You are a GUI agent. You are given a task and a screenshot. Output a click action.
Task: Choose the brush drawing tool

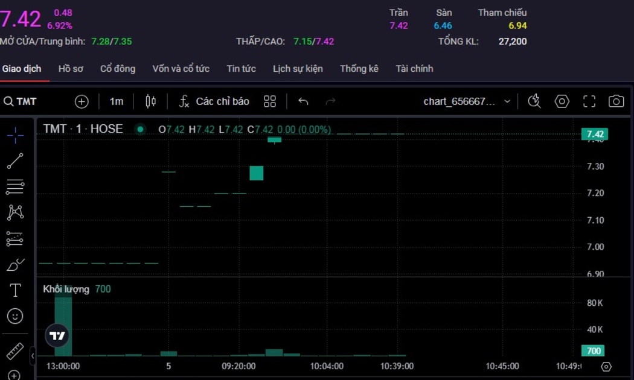(15, 264)
